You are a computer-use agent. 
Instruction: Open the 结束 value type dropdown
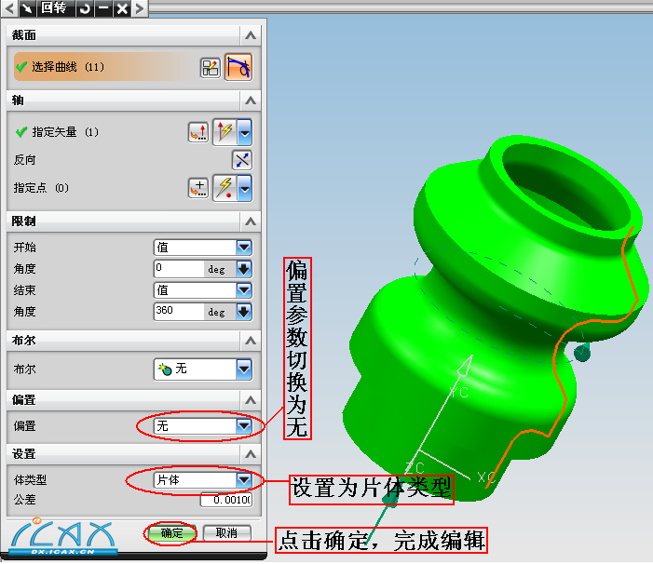pyautogui.click(x=203, y=290)
